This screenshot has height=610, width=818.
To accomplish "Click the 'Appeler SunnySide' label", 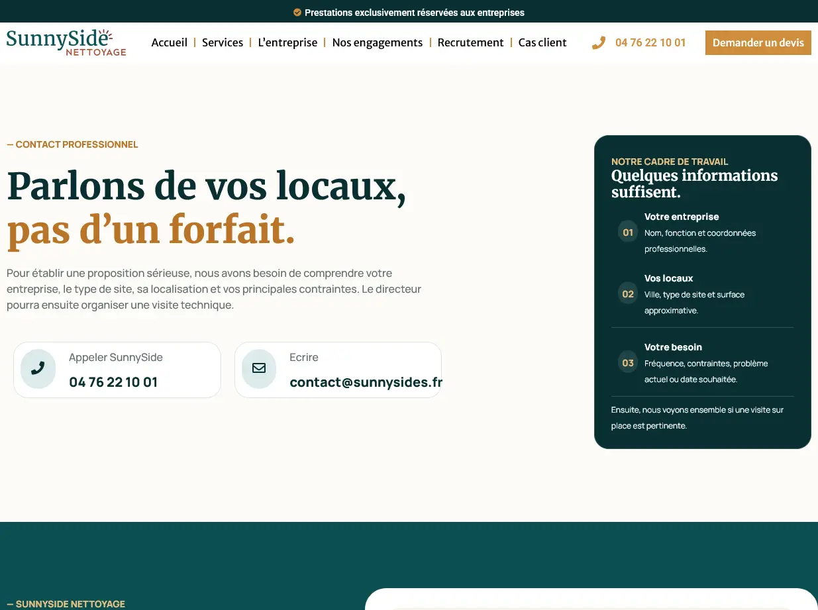I will [116, 357].
